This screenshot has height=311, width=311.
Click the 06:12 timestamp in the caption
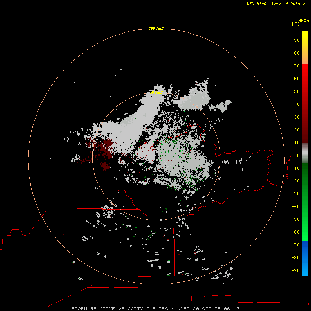click(232, 309)
